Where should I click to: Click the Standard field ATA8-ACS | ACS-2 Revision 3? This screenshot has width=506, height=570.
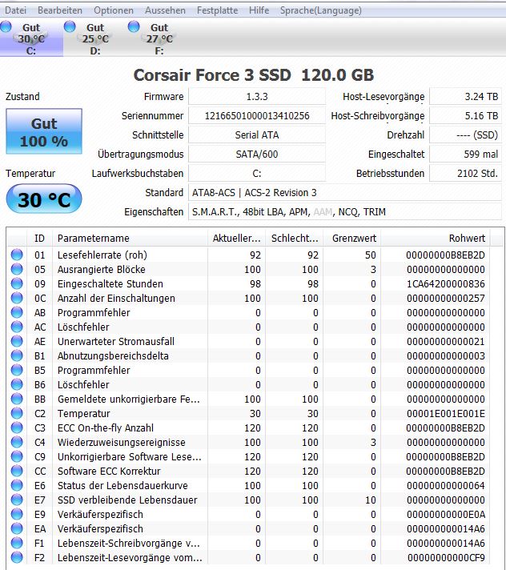(345, 193)
